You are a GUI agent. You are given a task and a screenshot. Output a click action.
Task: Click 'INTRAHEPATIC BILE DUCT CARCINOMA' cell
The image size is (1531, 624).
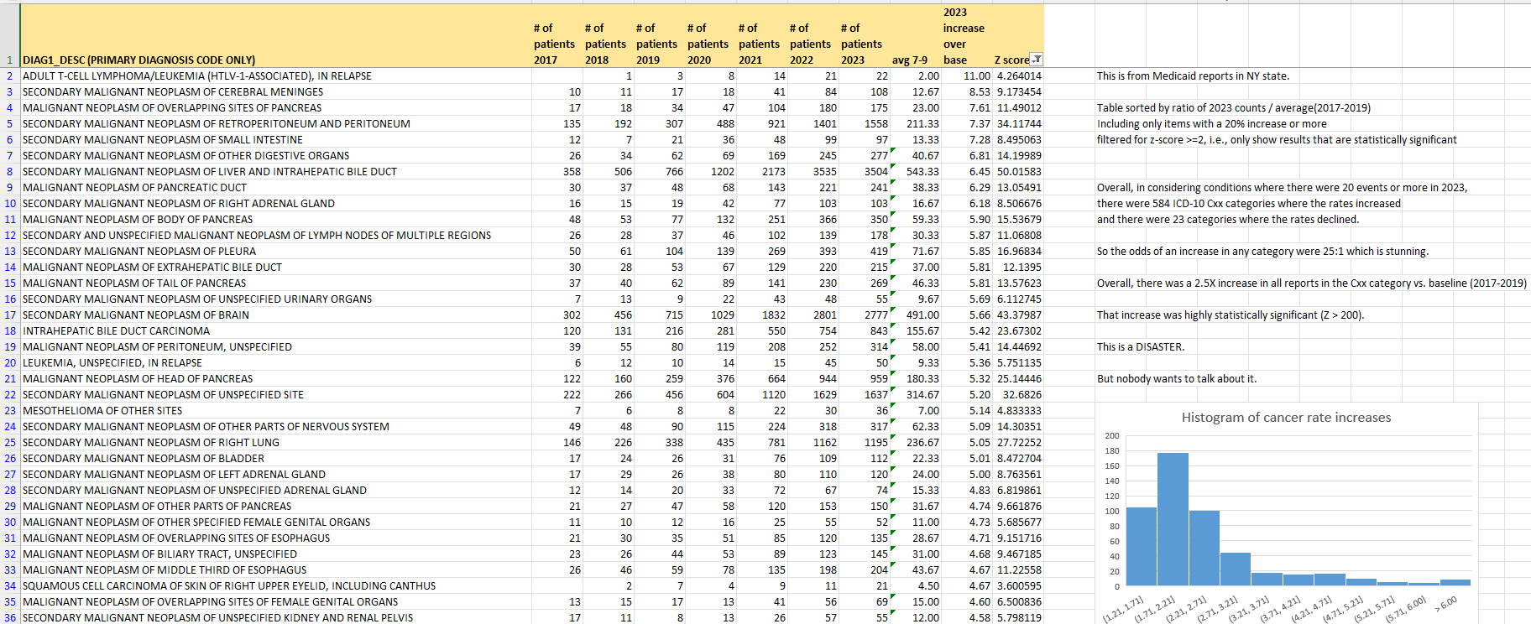(x=275, y=331)
